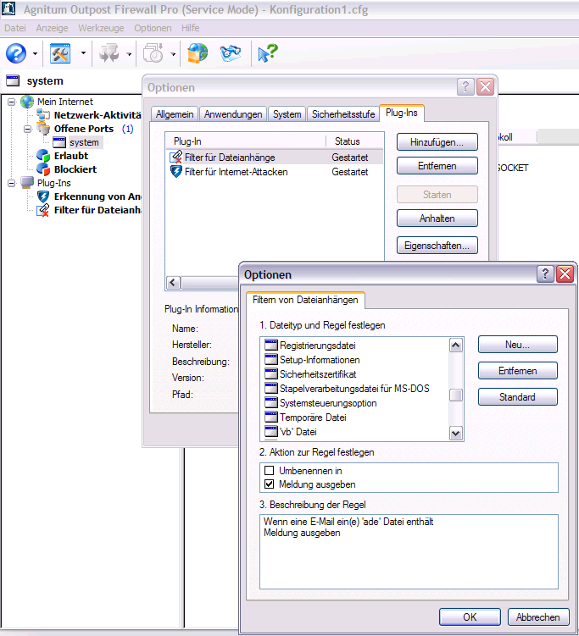Image resolution: width=579 pixels, height=636 pixels.
Task: Click the Systemsteuerungsoption file type icon
Action: 270,403
